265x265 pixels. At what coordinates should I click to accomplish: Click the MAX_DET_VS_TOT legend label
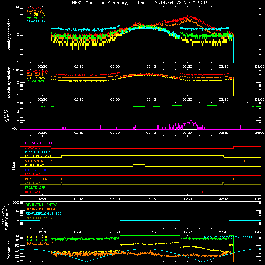pos(41,243)
